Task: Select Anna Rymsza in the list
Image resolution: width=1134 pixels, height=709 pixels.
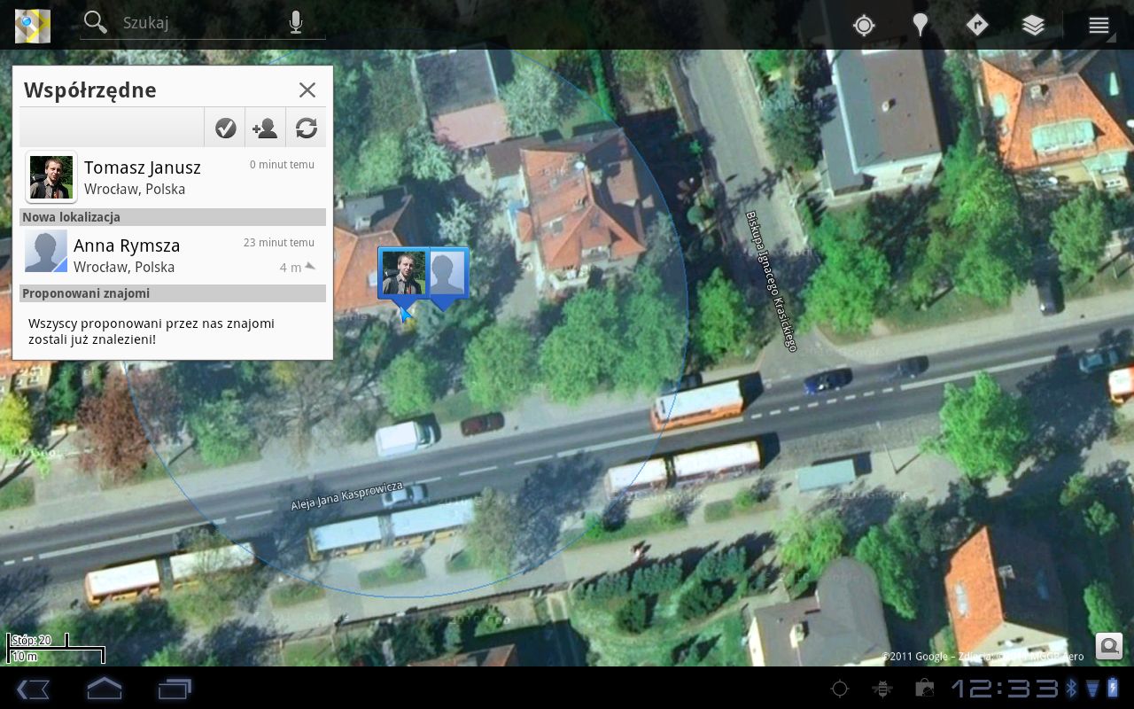Action: coord(173,254)
